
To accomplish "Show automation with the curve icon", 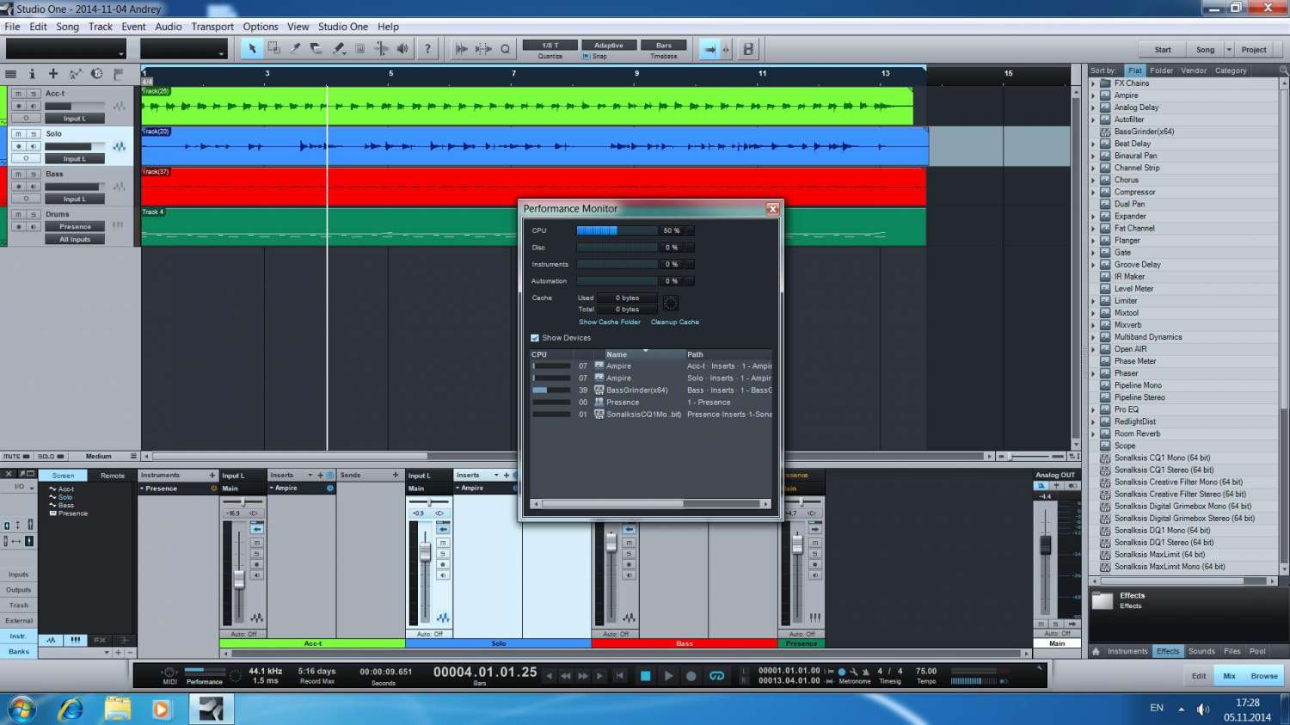I will click(75, 74).
